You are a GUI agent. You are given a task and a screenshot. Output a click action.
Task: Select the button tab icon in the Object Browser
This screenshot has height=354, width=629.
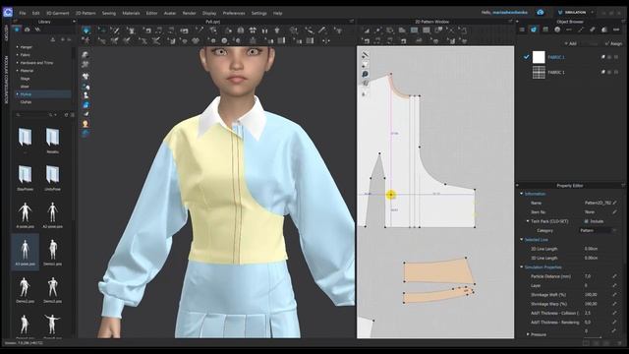pos(557,29)
